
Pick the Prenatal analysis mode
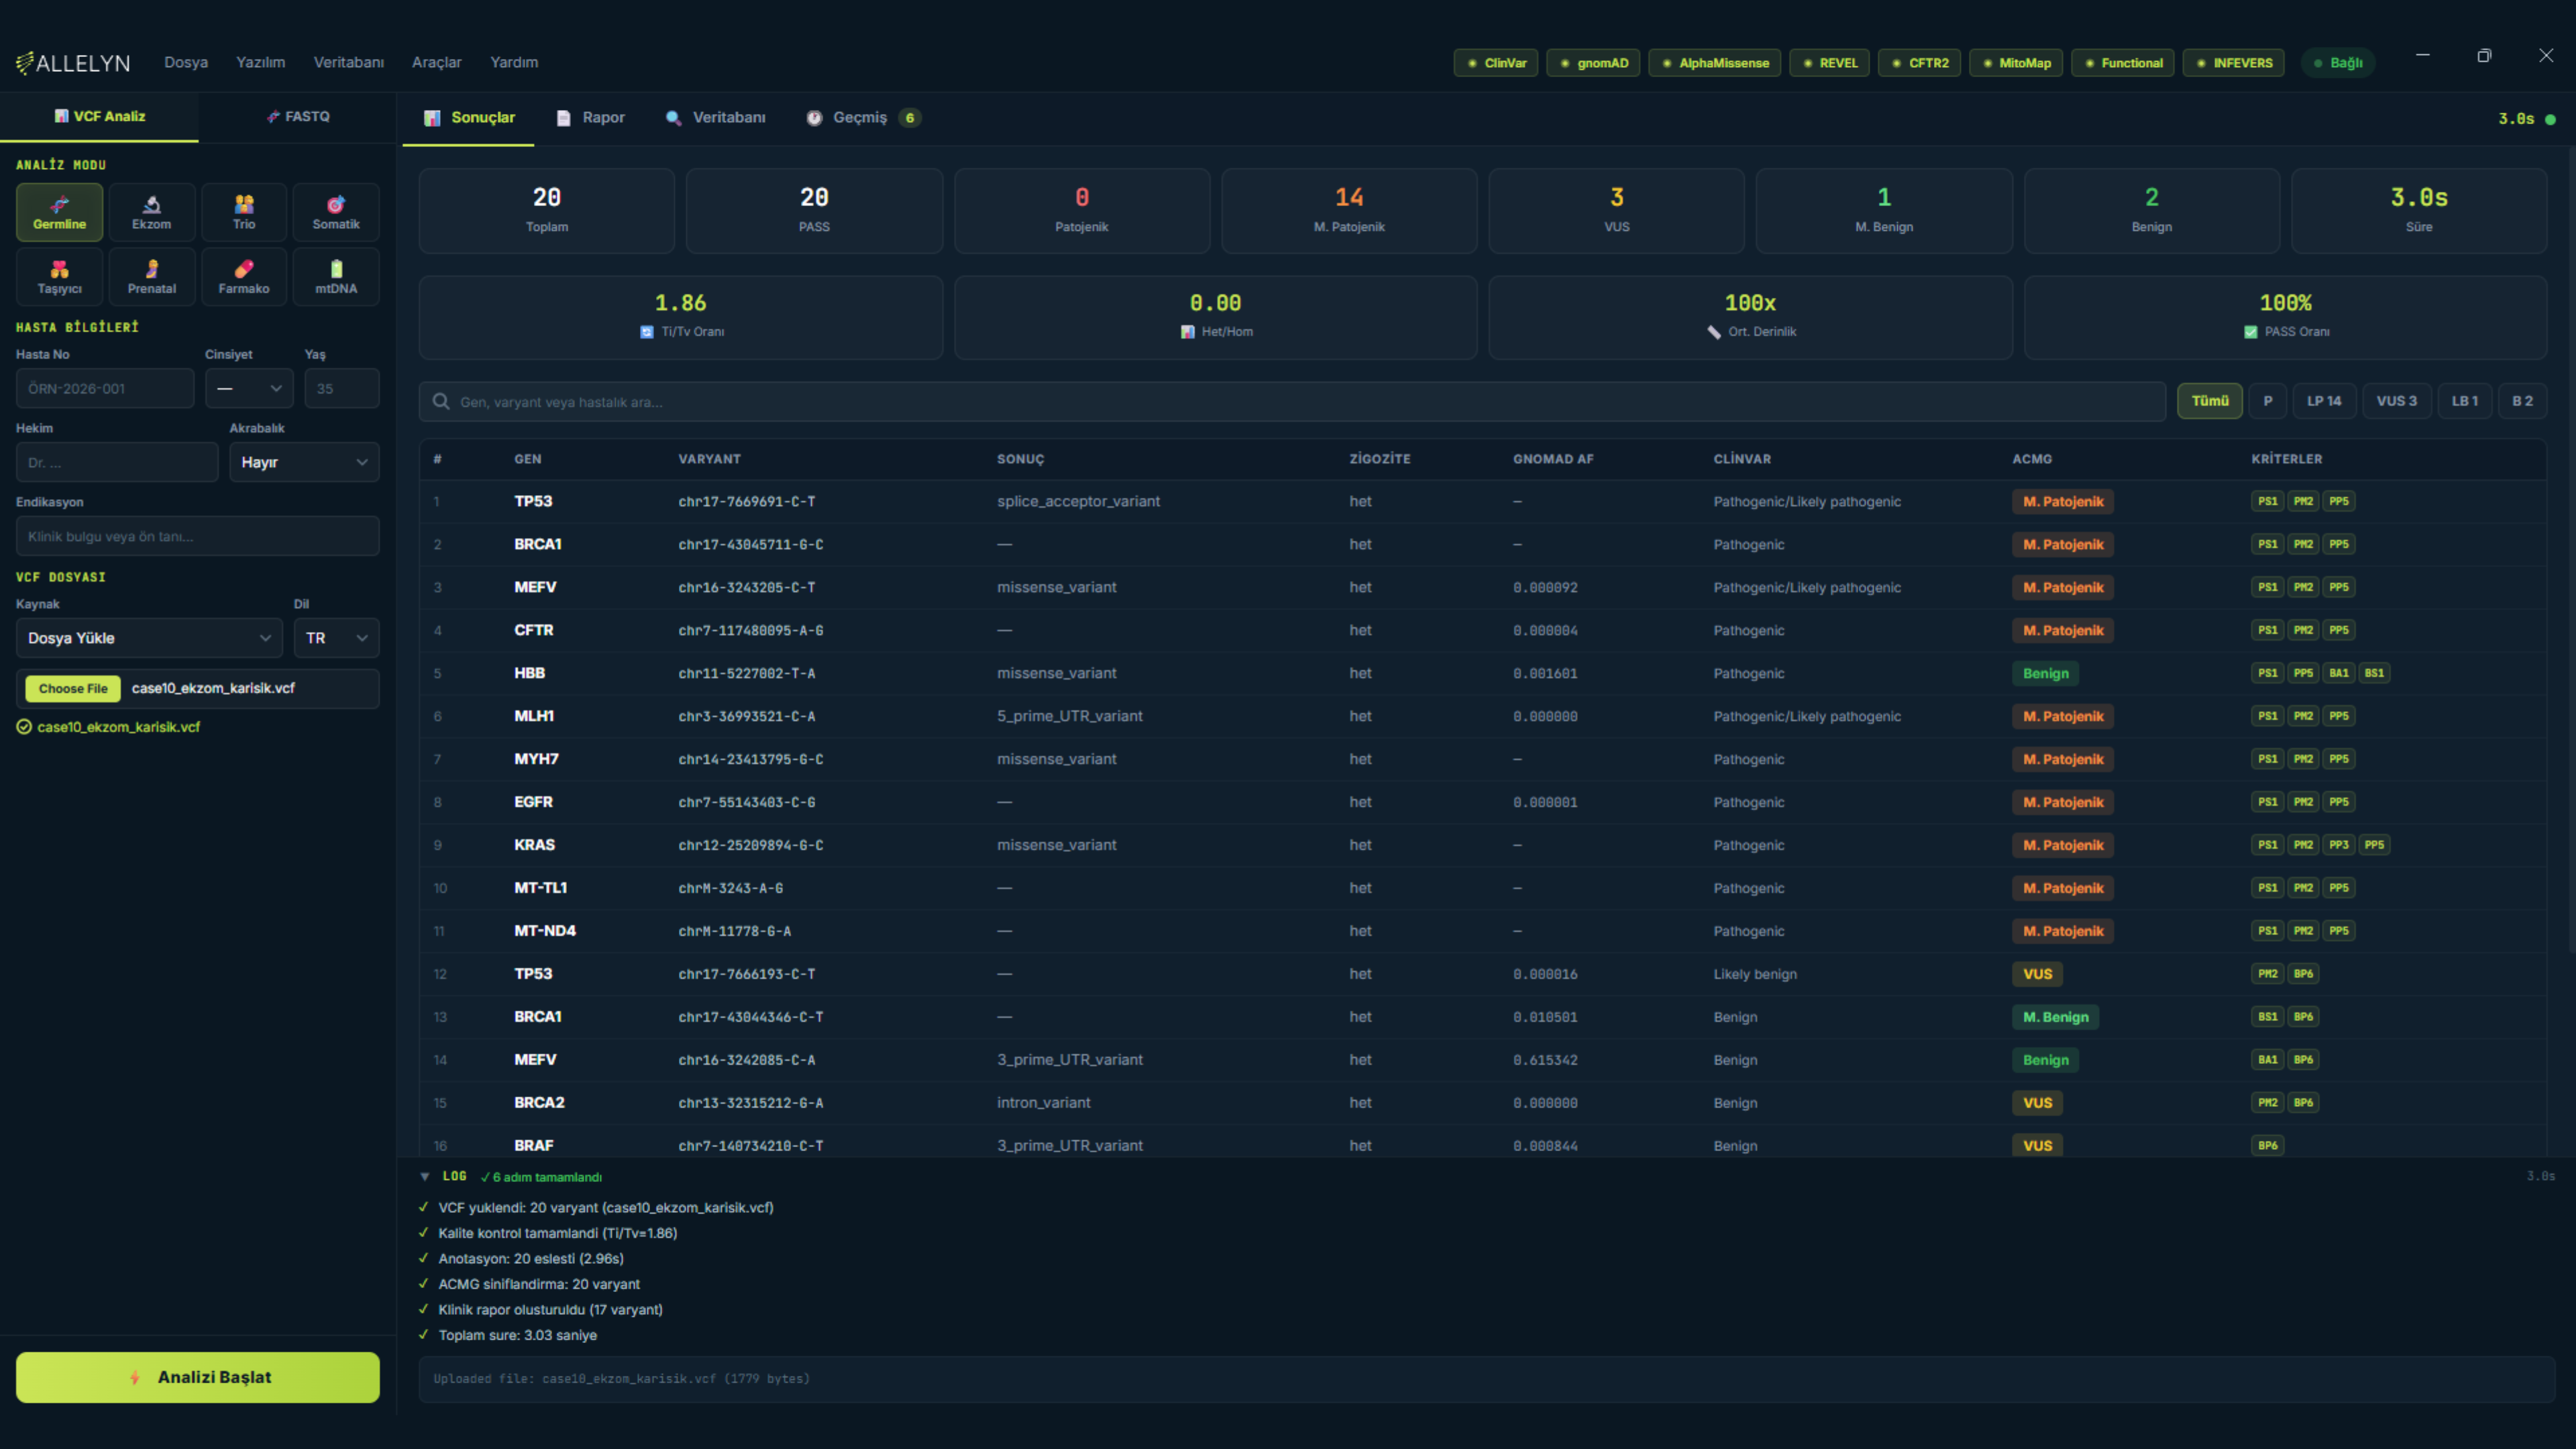(x=151, y=276)
